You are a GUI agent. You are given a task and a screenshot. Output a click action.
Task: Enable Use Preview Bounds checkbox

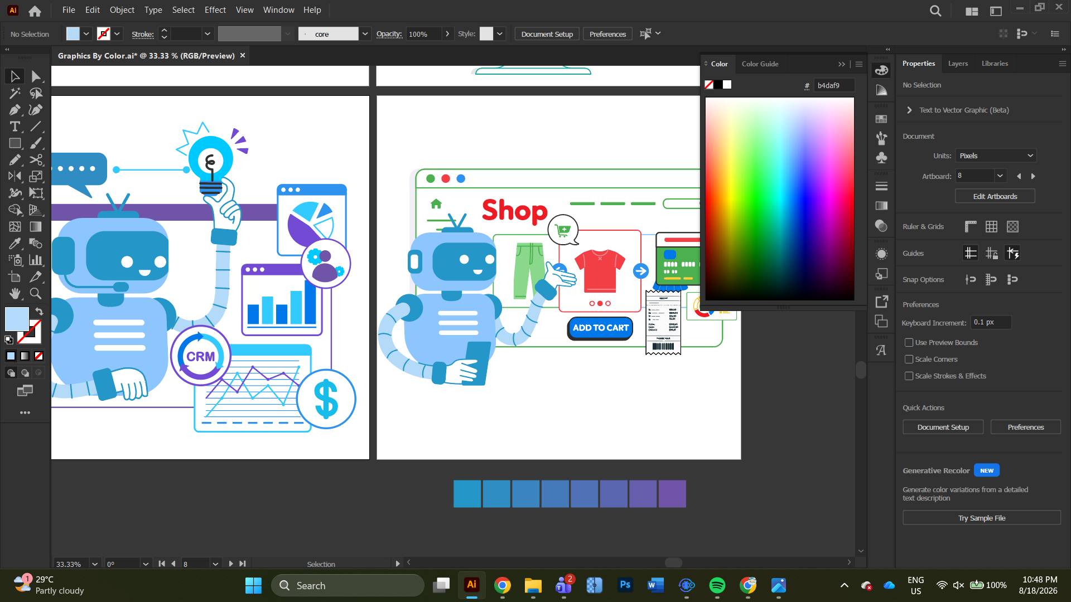coord(909,342)
